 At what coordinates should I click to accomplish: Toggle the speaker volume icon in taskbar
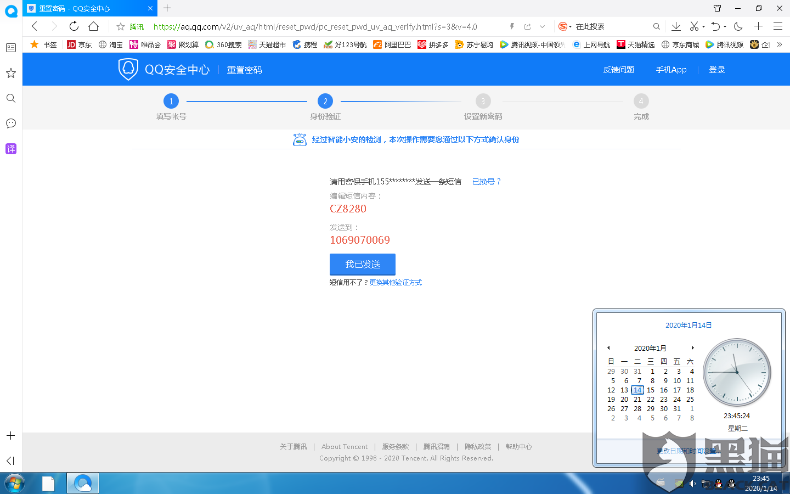[x=692, y=484]
